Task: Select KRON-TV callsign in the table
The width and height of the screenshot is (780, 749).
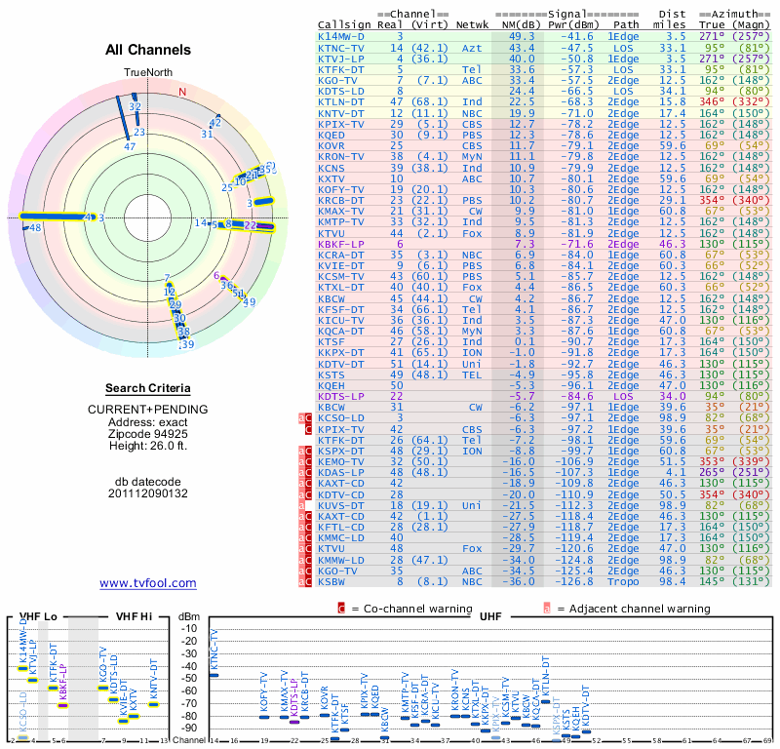Action: (341, 157)
